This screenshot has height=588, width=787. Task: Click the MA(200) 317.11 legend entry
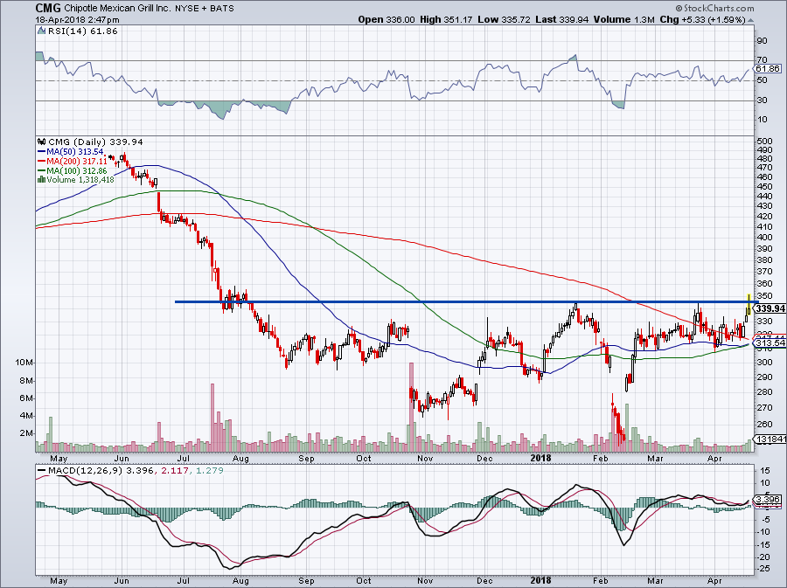(x=77, y=162)
